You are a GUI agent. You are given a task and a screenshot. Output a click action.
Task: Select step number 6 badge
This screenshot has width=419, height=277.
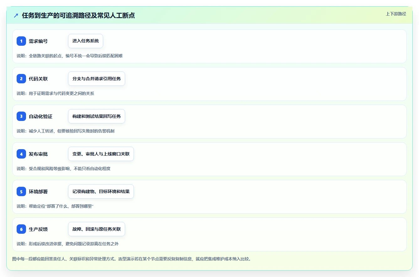tap(21, 229)
